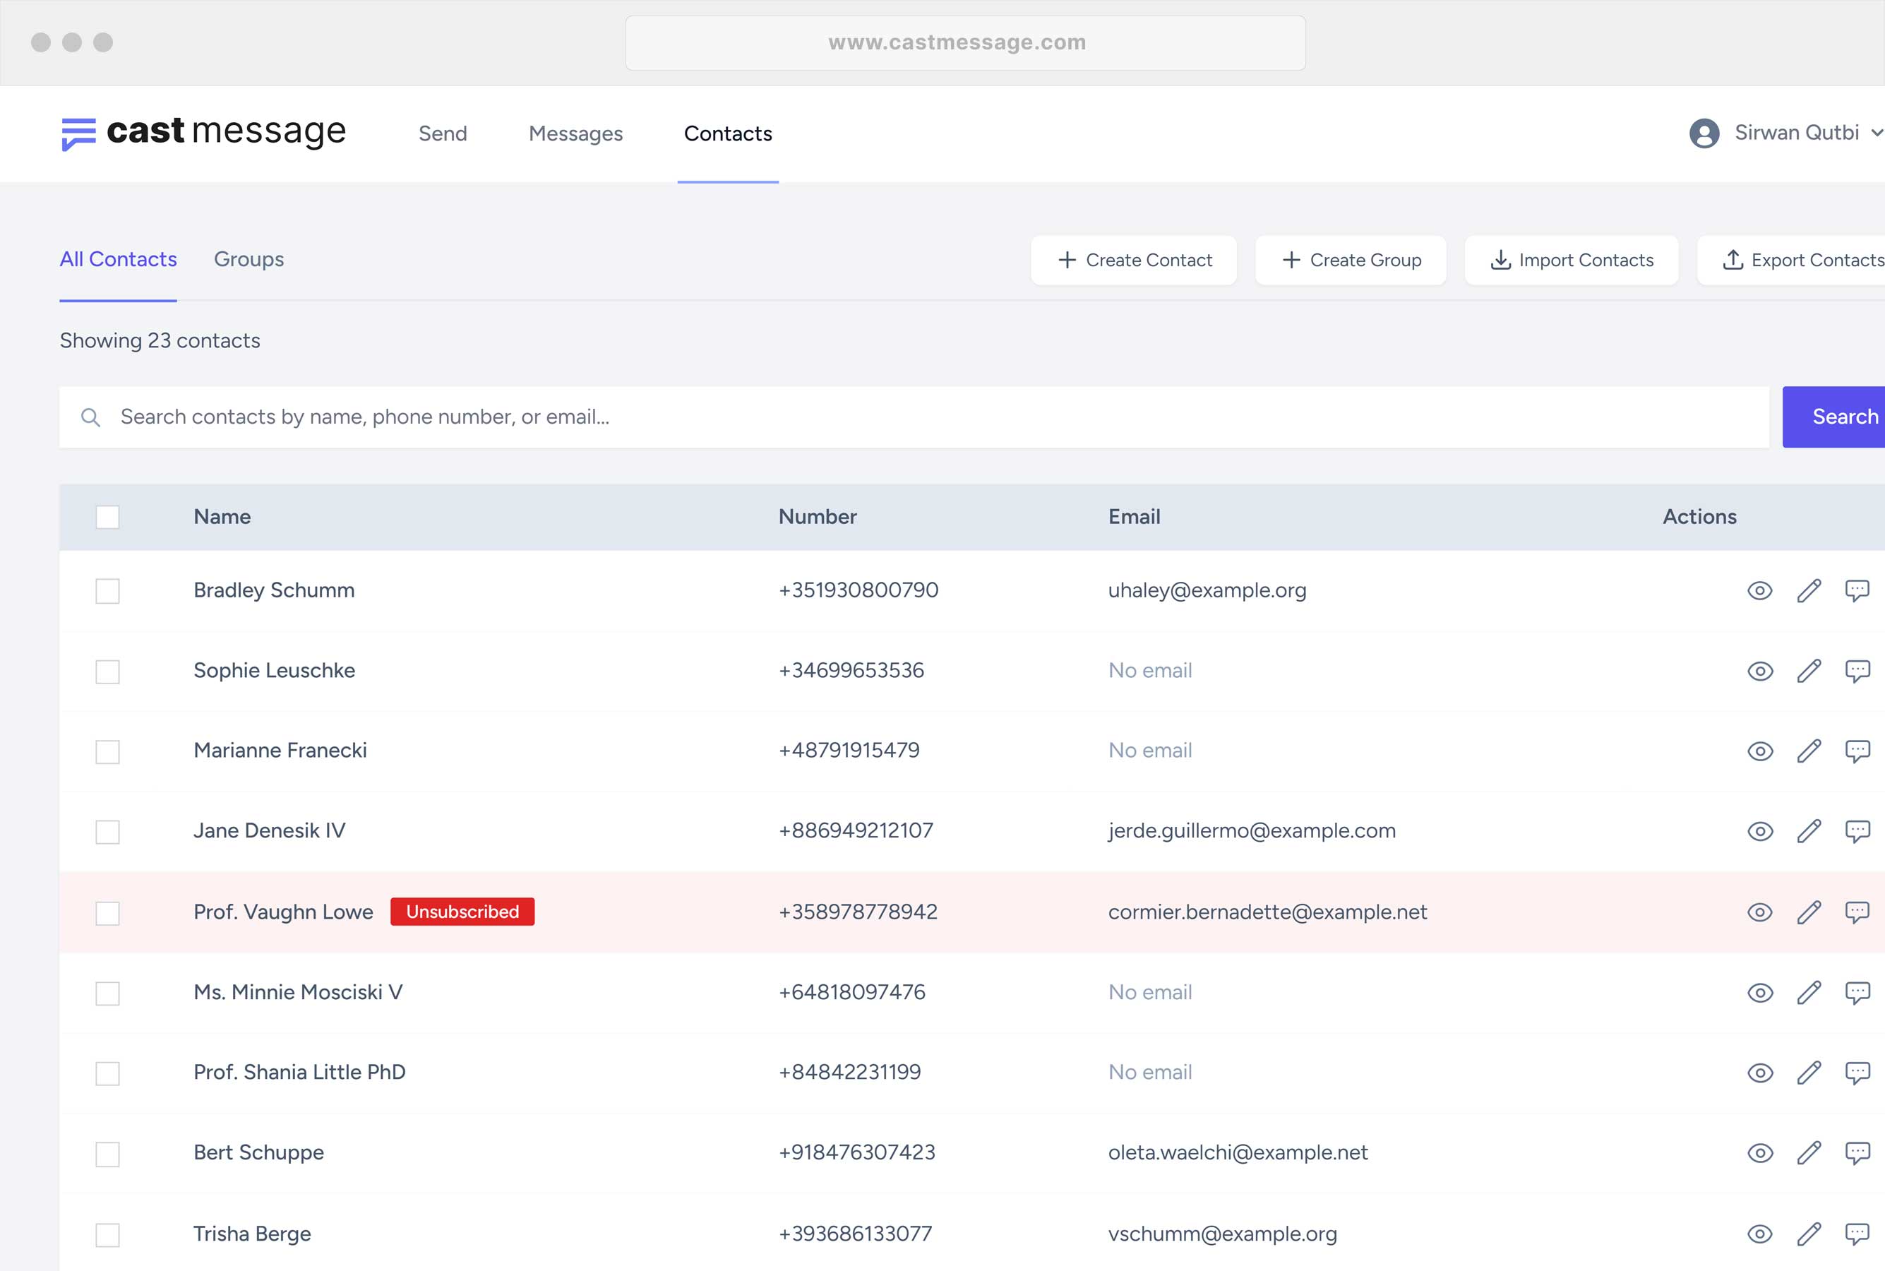Viewport: 1885px width, 1271px height.
Task: Click pencil edit icon for Jane Denesik IV
Action: (1809, 832)
